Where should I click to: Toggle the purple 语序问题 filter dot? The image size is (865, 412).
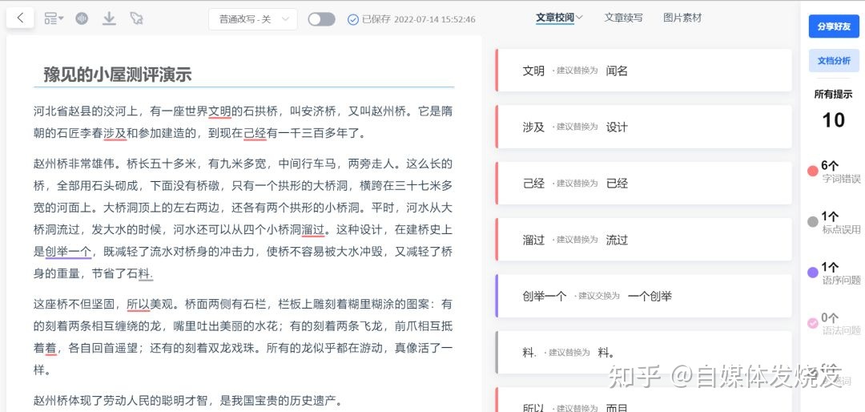pos(813,273)
